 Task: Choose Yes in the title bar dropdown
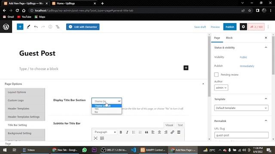(107, 109)
